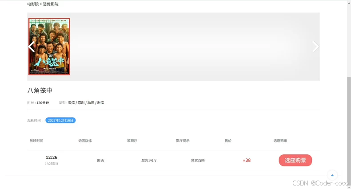
Task: Click the 放映厅 column header
Action: pos(132,141)
